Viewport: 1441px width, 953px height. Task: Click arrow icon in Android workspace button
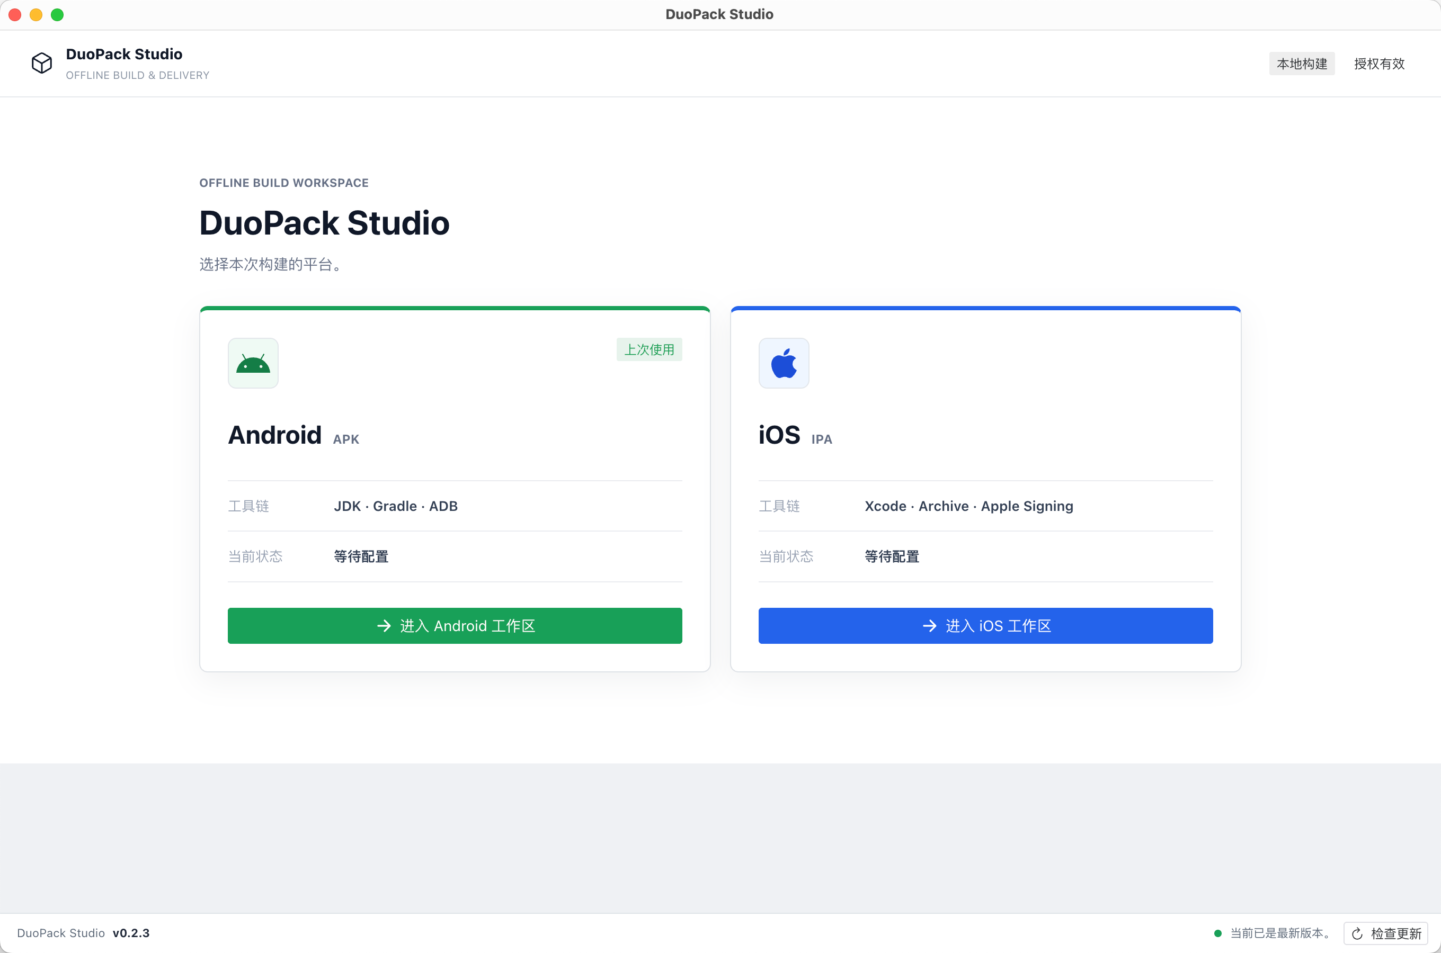pos(384,626)
